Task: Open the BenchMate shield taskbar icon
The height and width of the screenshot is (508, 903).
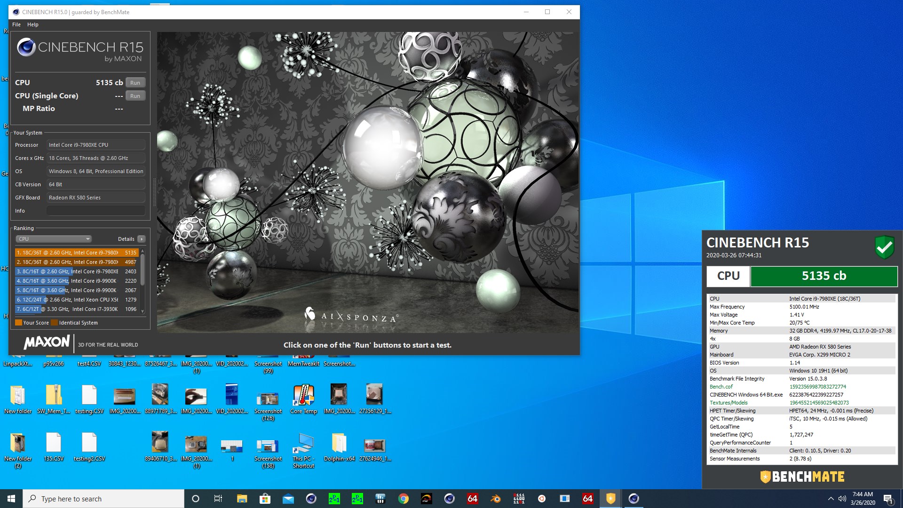Action: tap(610, 499)
